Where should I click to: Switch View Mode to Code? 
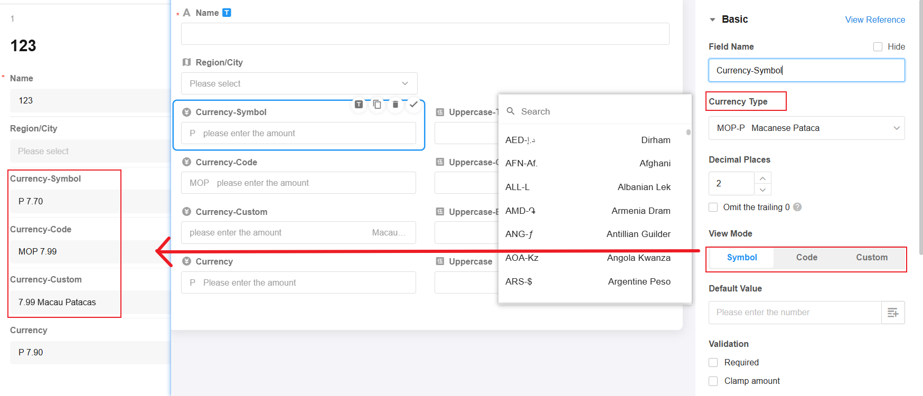tap(807, 257)
